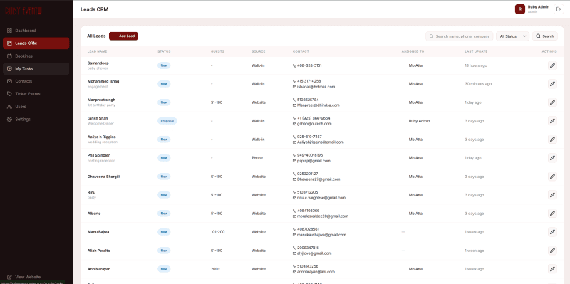Select email ishaqali@hotmail.com
Image resolution: width=570 pixels, height=284 pixels.
pos(316,87)
